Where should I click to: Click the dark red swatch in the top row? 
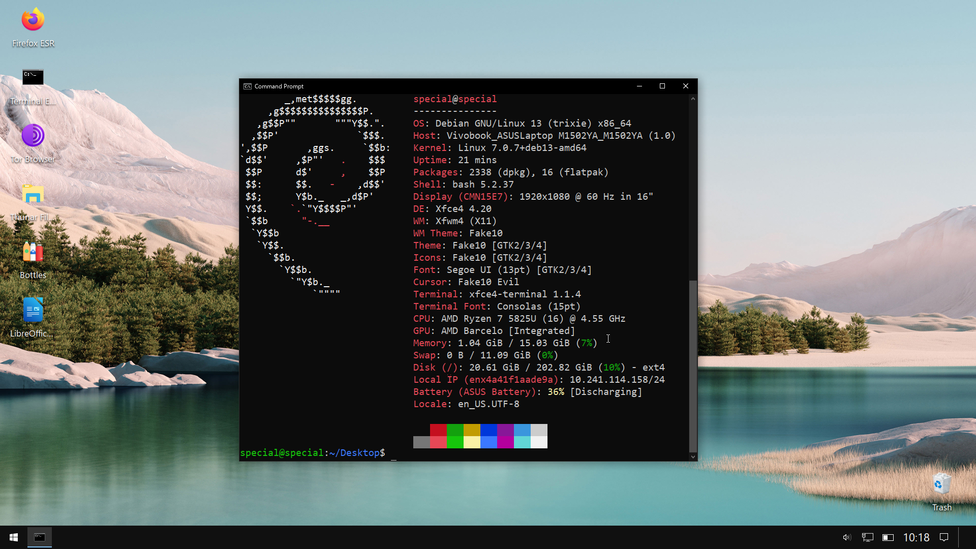pyautogui.click(x=438, y=430)
